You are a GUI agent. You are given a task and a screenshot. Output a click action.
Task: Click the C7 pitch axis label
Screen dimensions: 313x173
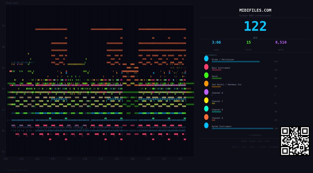pos(3,26)
